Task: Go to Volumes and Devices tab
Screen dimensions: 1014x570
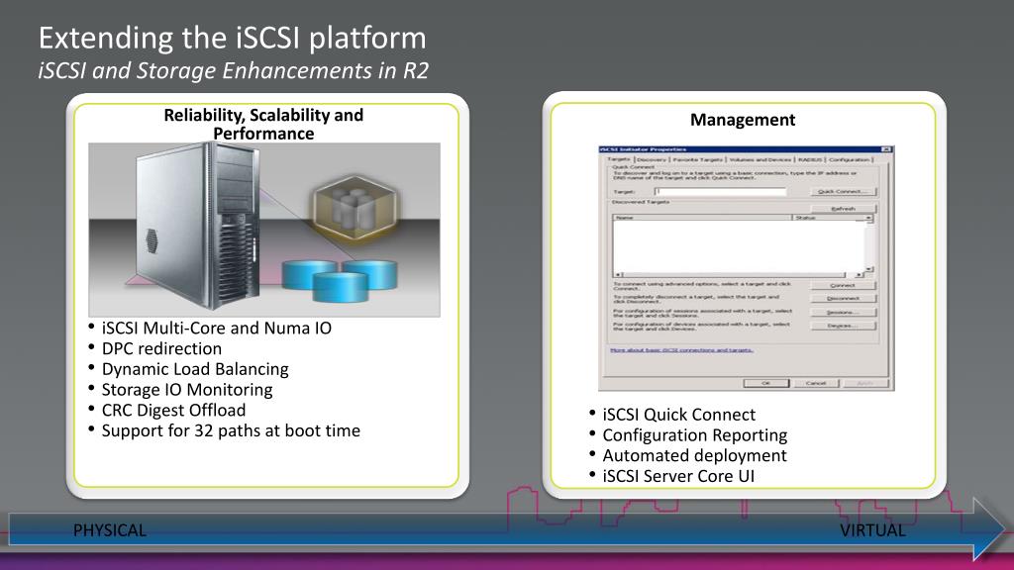Action: tap(760, 159)
